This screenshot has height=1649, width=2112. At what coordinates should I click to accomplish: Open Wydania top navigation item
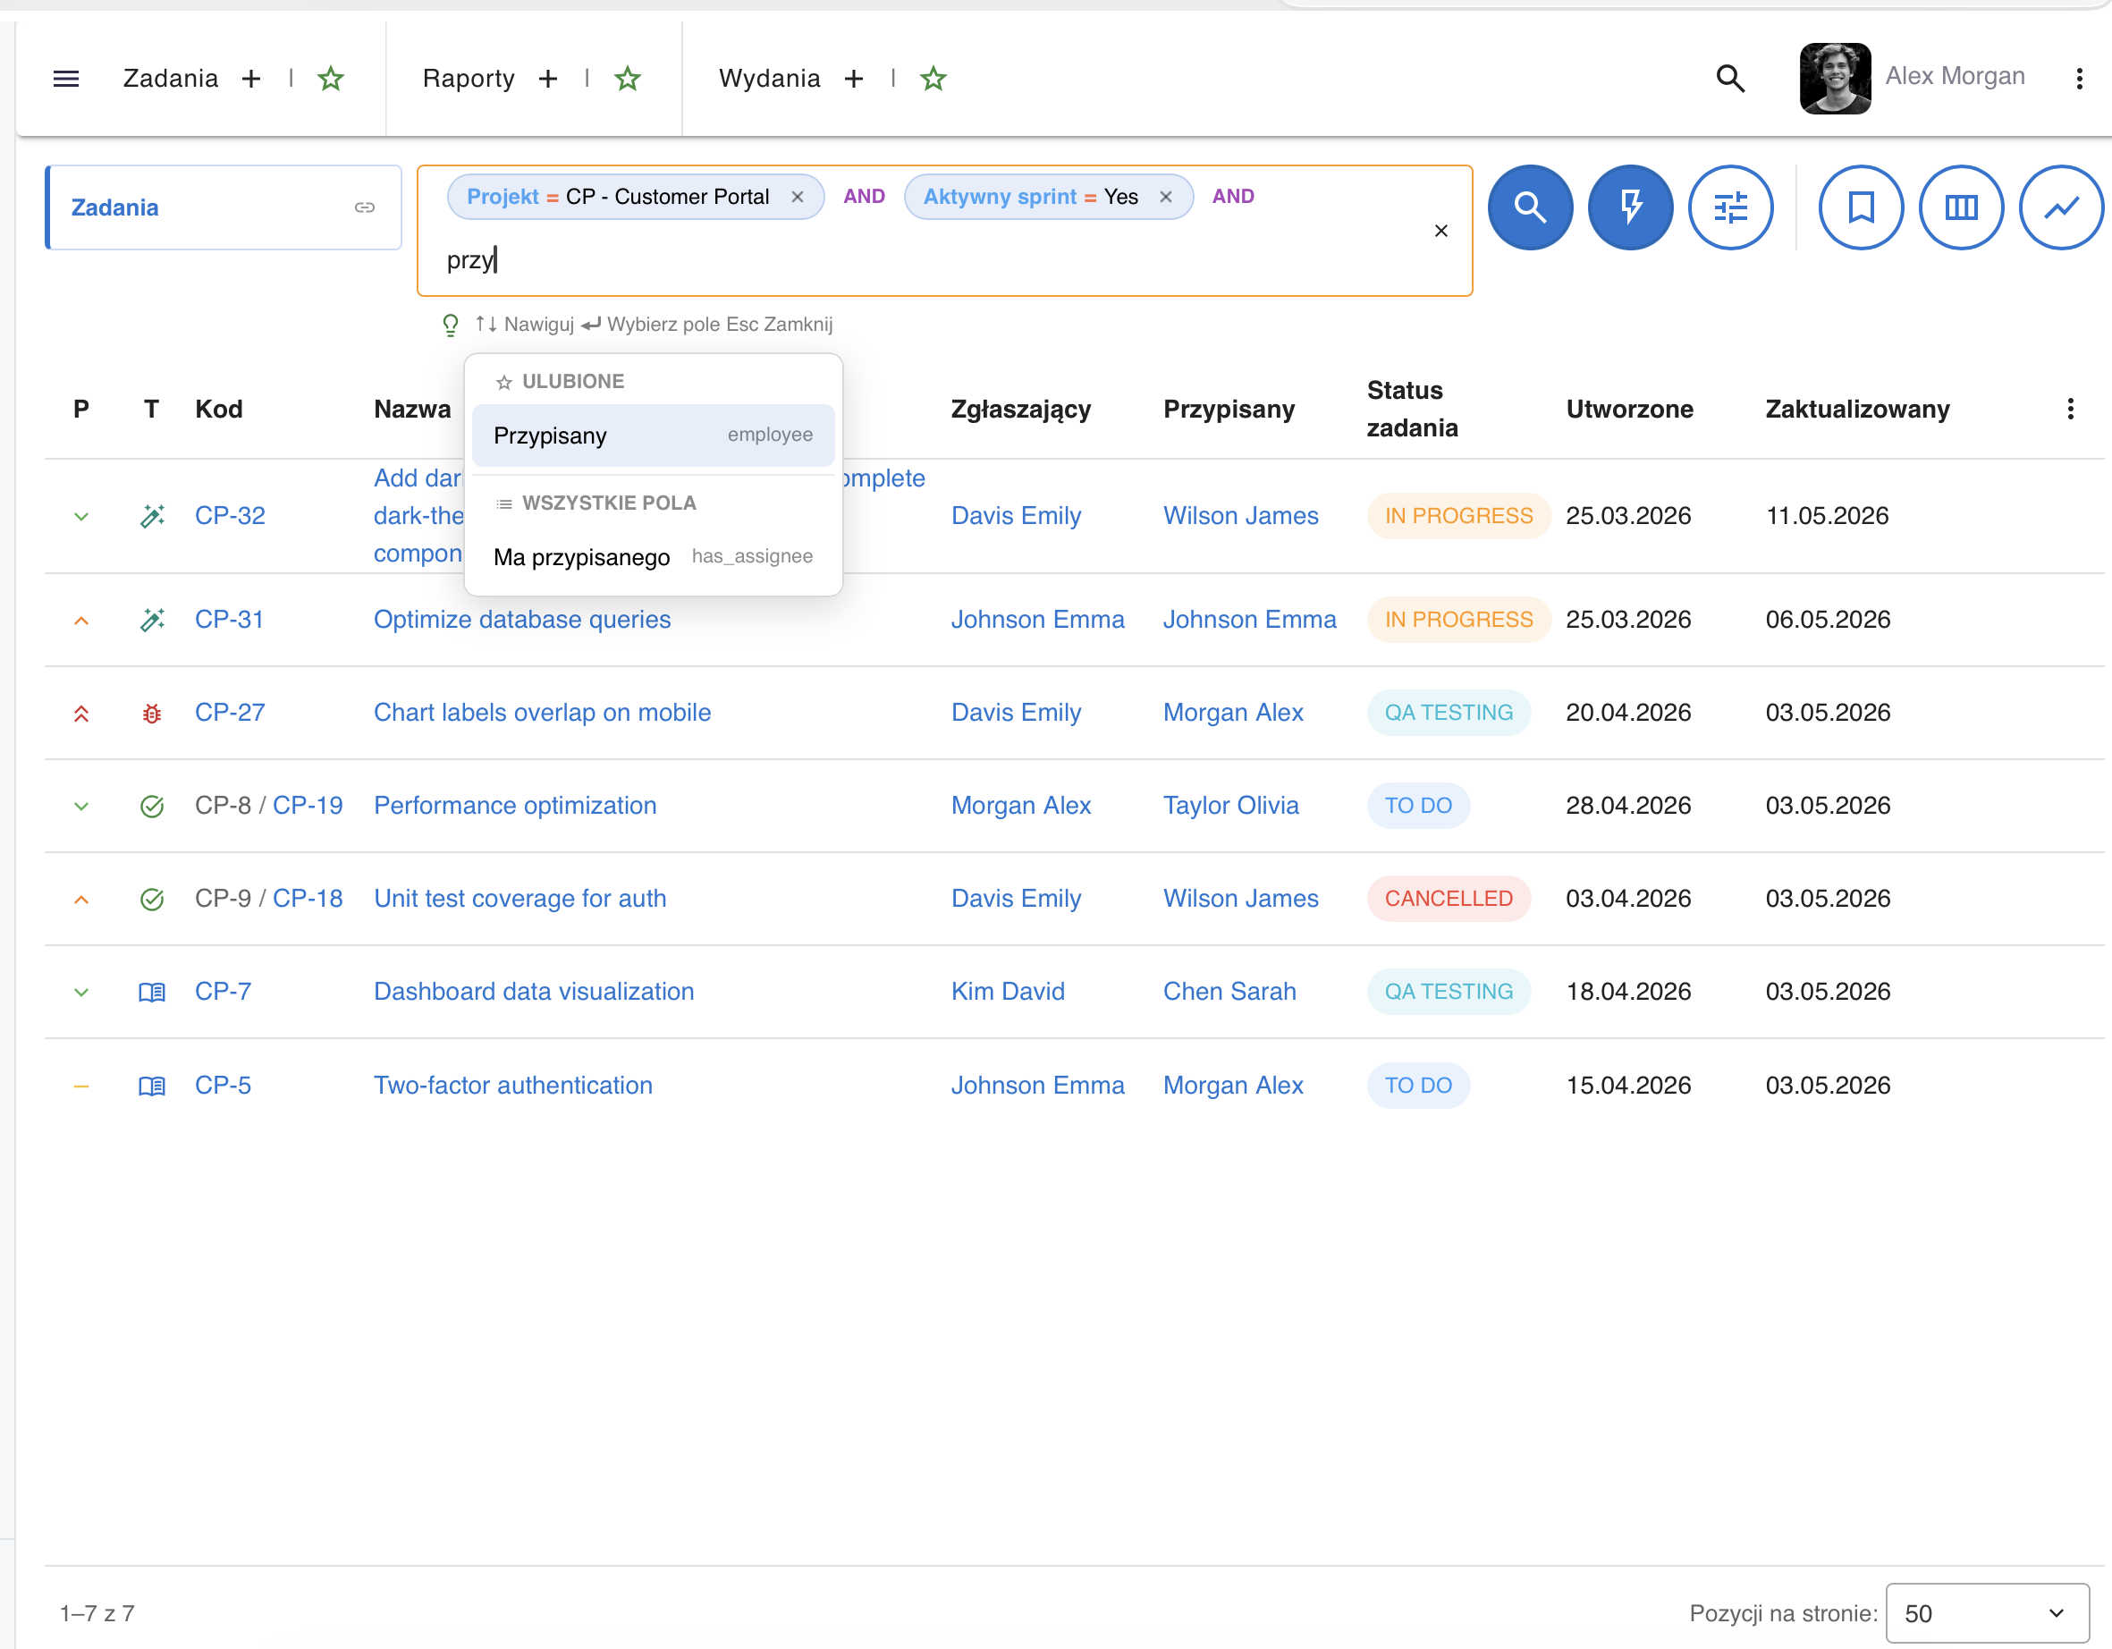(769, 79)
